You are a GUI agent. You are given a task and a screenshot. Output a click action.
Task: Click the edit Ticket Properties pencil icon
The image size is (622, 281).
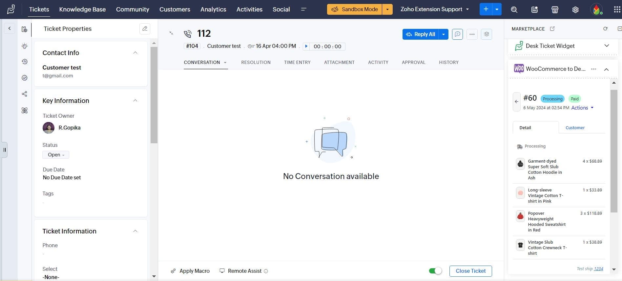[145, 29]
